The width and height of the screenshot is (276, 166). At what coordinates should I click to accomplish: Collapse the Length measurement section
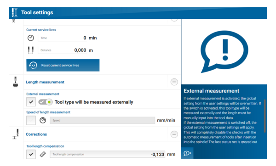174,82
